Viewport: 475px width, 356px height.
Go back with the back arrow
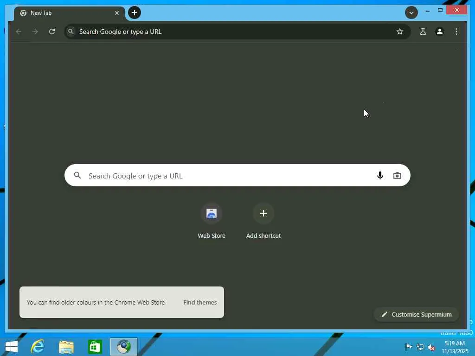pos(19,32)
